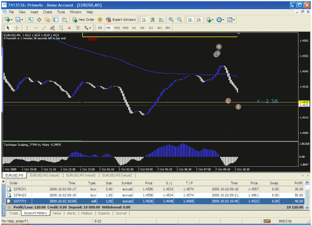312x225 pixels.
Task: Switch to the Experts tab
Action: click(104, 213)
